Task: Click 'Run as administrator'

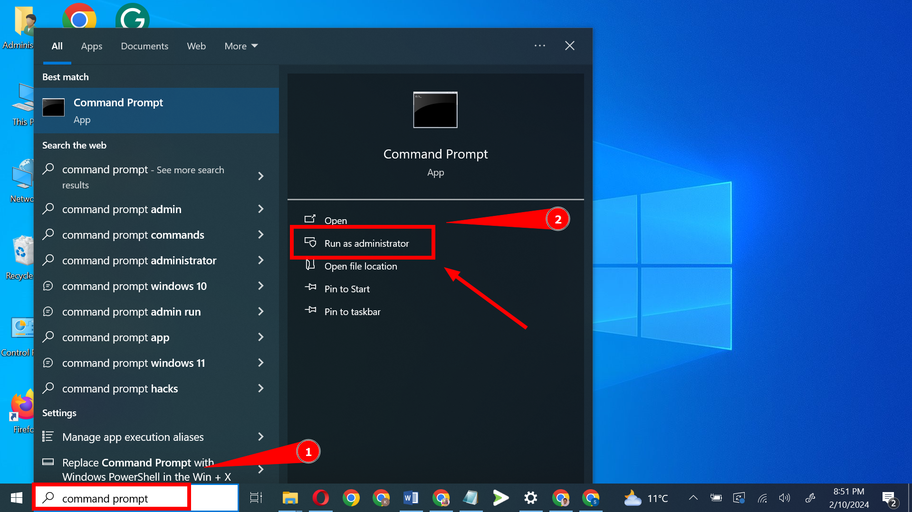Action: pyautogui.click(x=366, y=243)
